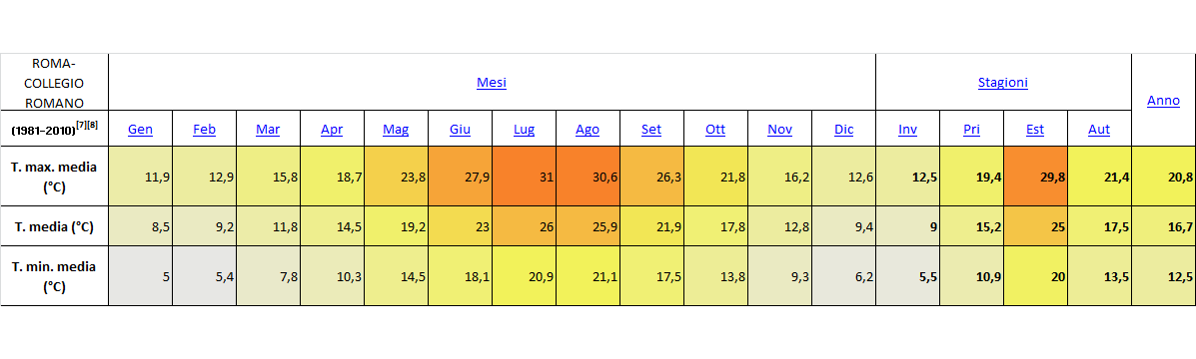The image size is (1196, 359).
Task: Open the Feb month link
Action: (x=205, y=130)
